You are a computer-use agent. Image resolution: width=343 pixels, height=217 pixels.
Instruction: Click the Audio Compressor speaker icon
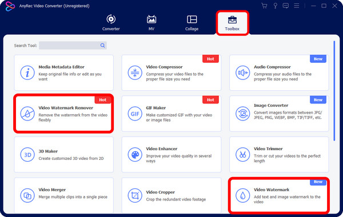click(x=242, y=73)
